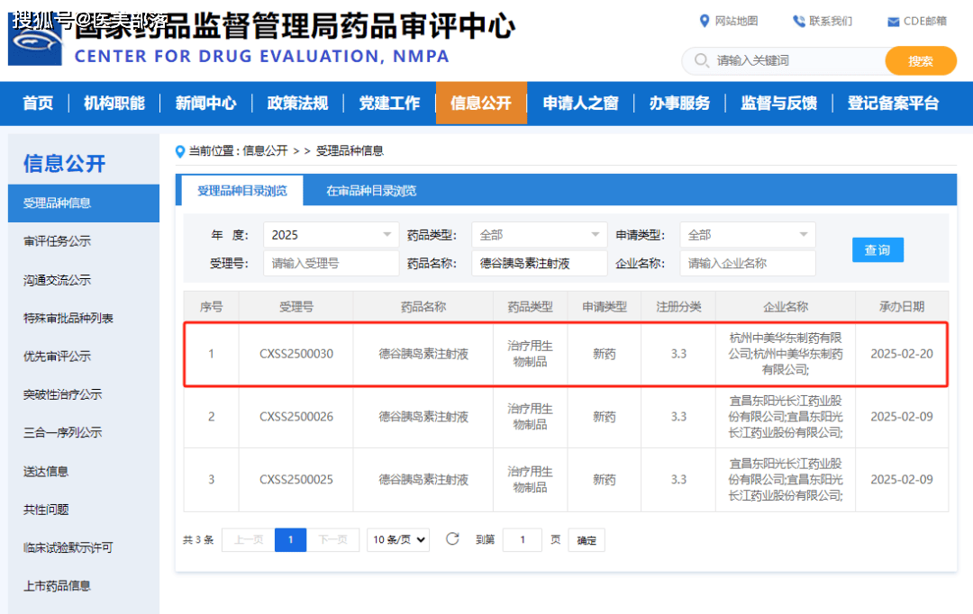This screenshot has height=614, width=973.
Task: Click the 确定 confirm button
Action: point(587,540)
